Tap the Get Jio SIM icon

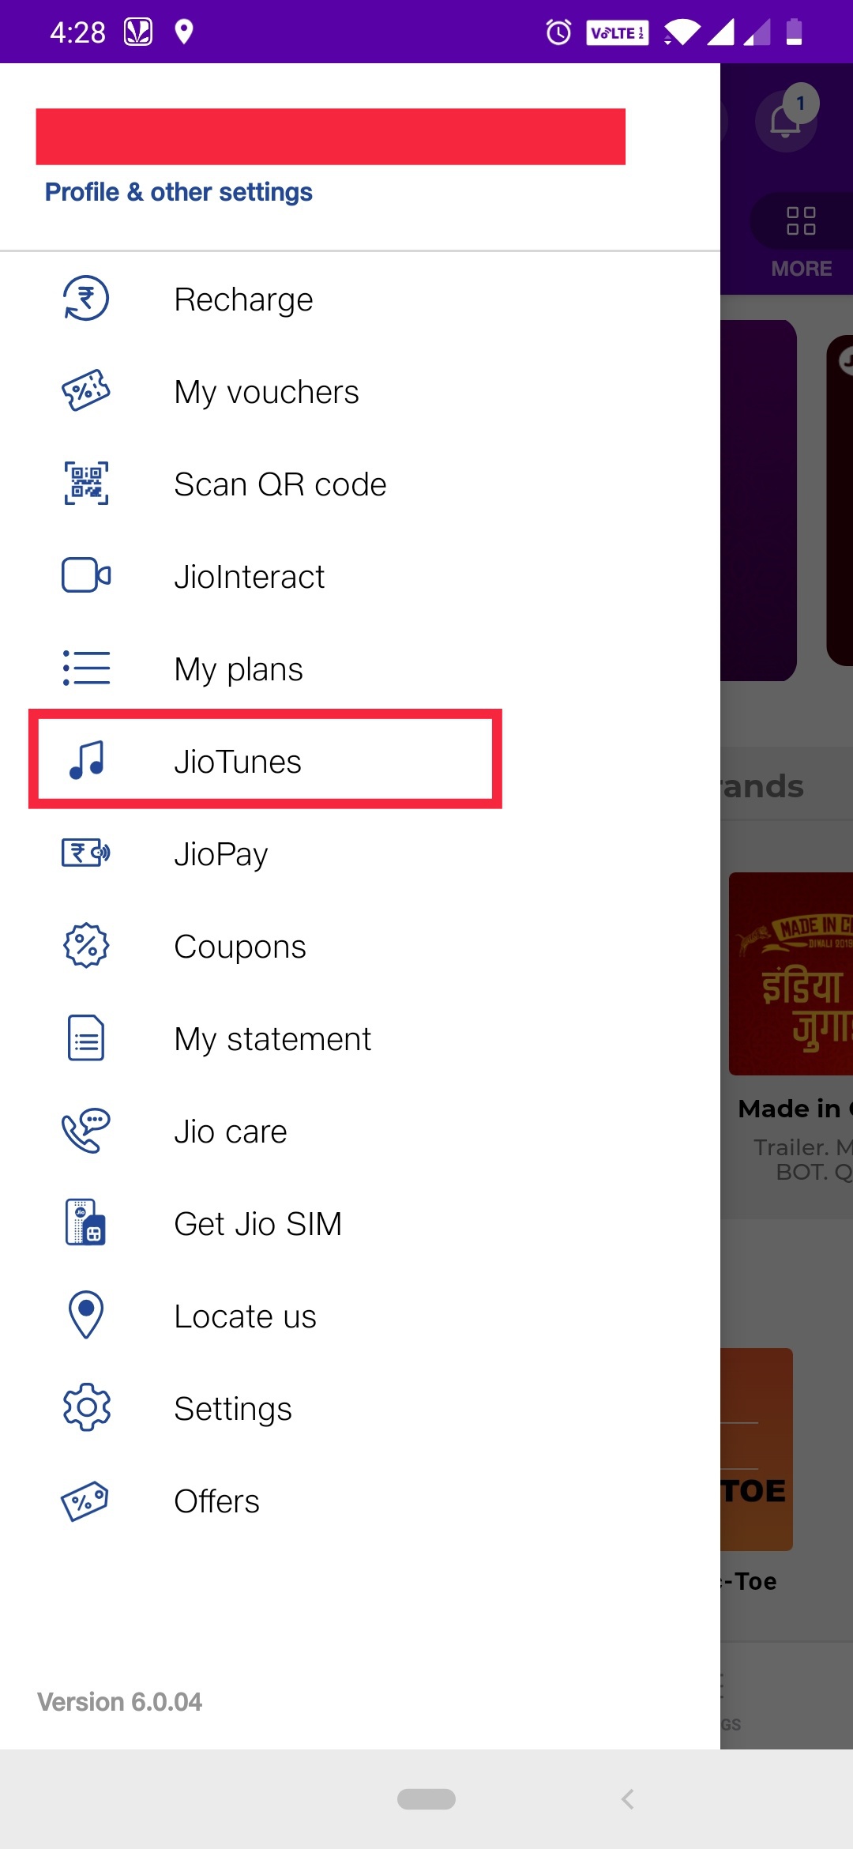click(86, 1222)
